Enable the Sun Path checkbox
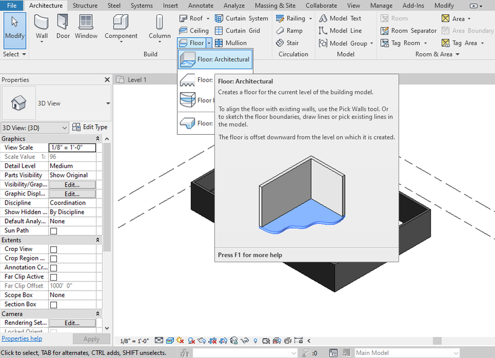The image size is (495, 358). (x=54, y=231)
